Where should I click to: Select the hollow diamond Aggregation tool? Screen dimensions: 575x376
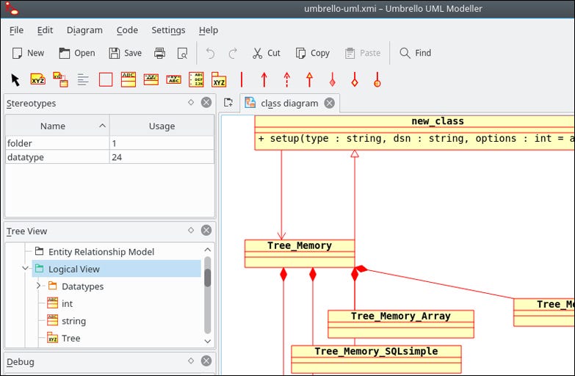pyautogui.click(x=355, y=79)
